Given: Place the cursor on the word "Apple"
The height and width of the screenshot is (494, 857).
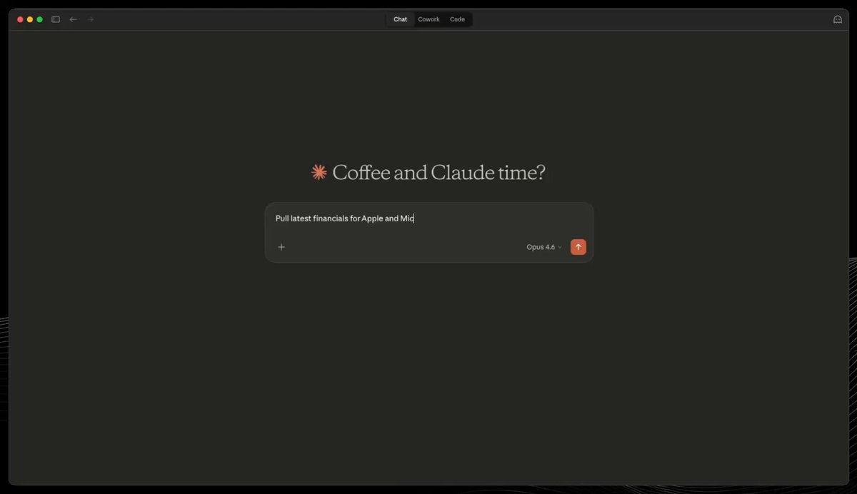Looking at the screenshot, I should (x=371, y=218).
